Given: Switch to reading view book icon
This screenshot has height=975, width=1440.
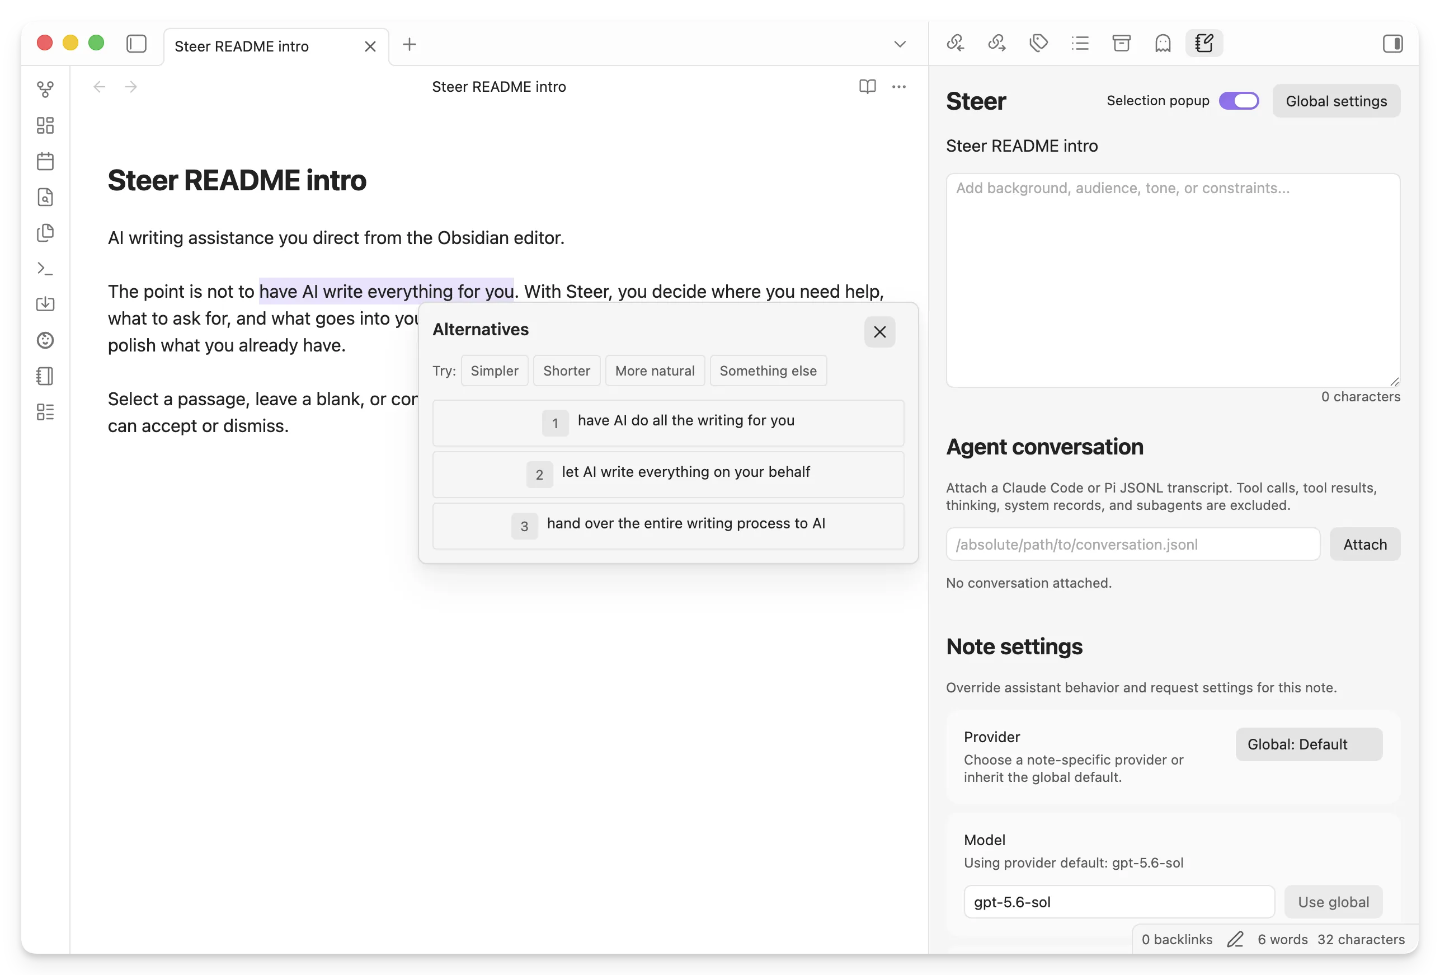Looking at the screenshot, I should [x=868, y=87].
